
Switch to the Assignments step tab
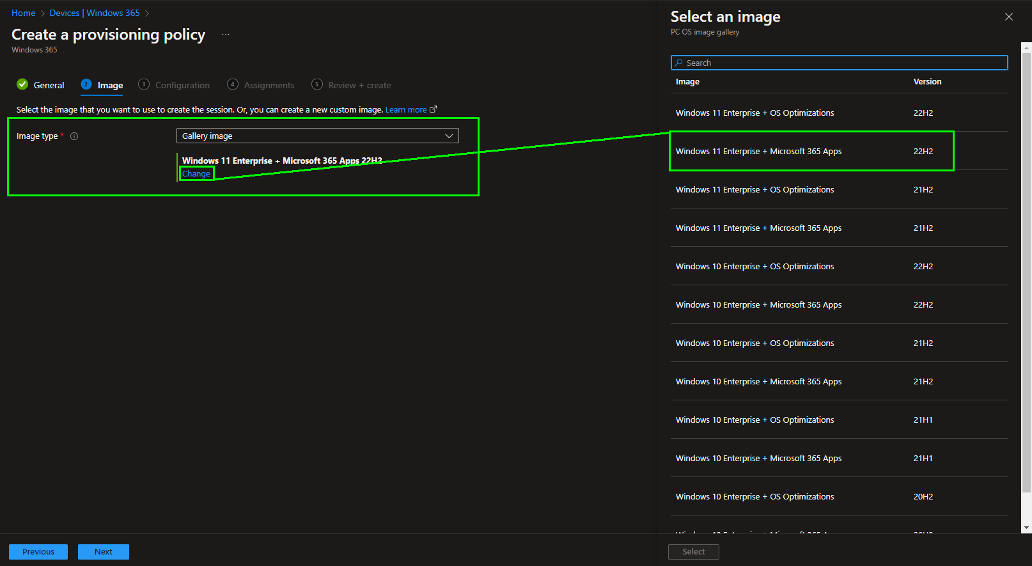[x=269, y=85]
